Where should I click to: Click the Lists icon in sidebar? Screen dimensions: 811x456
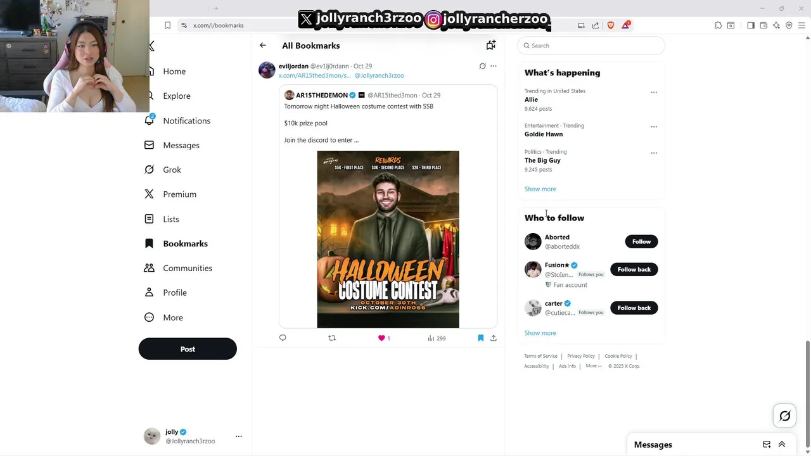point(149,219)
